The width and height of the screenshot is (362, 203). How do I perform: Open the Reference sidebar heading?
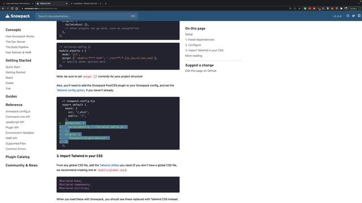click(x=14, y=105)
